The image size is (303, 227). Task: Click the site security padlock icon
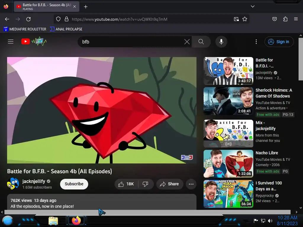pyautogui.click(x=67, y=19)
